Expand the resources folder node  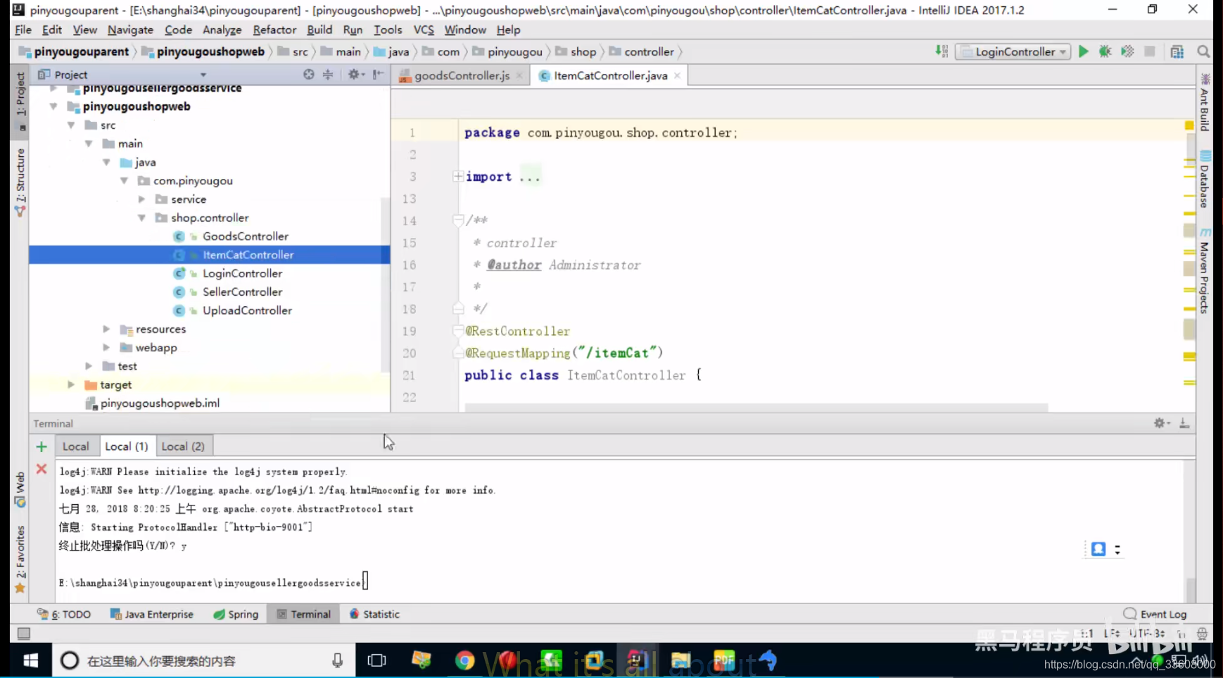pyautogui.click(x=106, y=329)
